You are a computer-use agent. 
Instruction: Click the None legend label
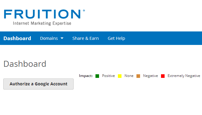(x=129, y=76)
